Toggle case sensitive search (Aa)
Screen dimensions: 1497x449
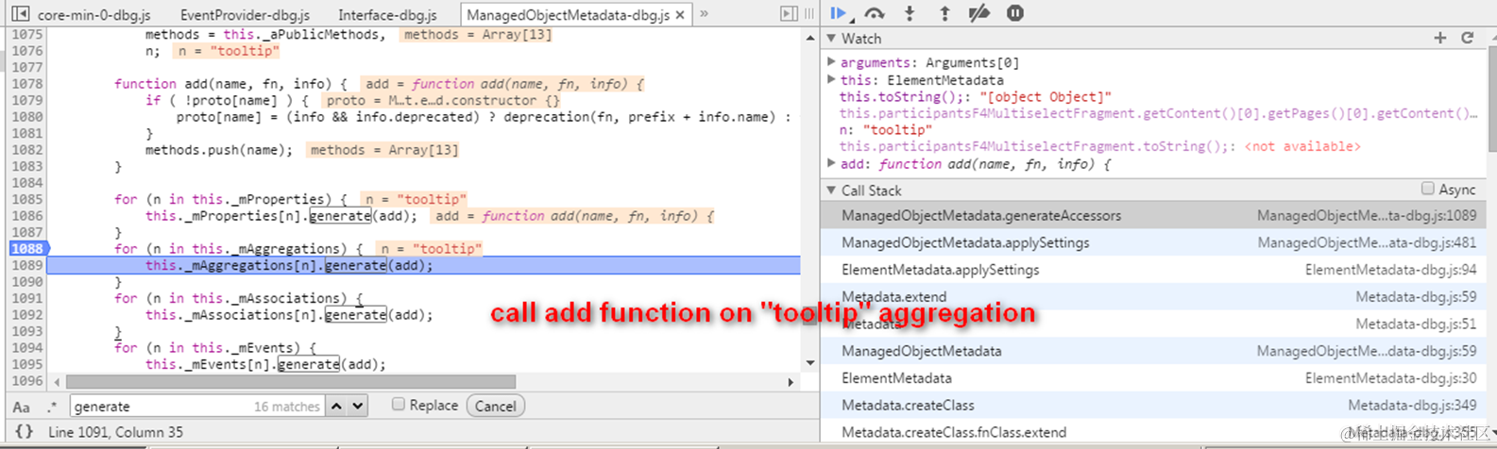pyautogui.click(x=22, y=407)
